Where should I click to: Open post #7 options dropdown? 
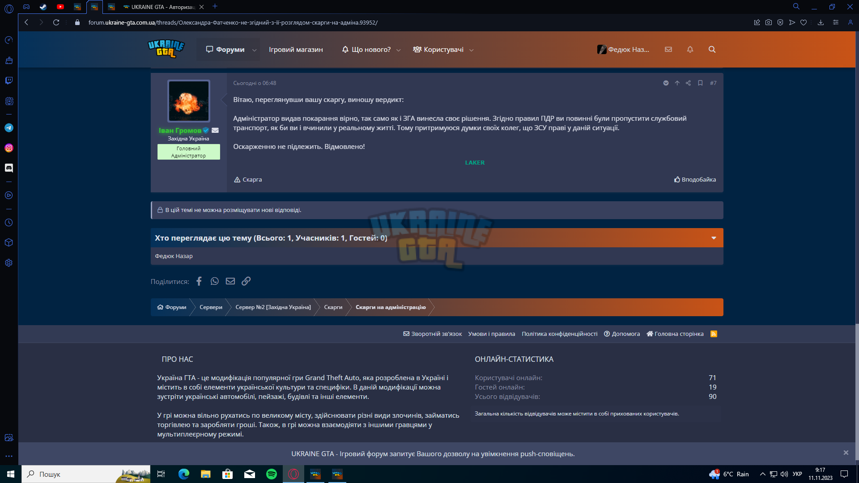tap(666, 83)
